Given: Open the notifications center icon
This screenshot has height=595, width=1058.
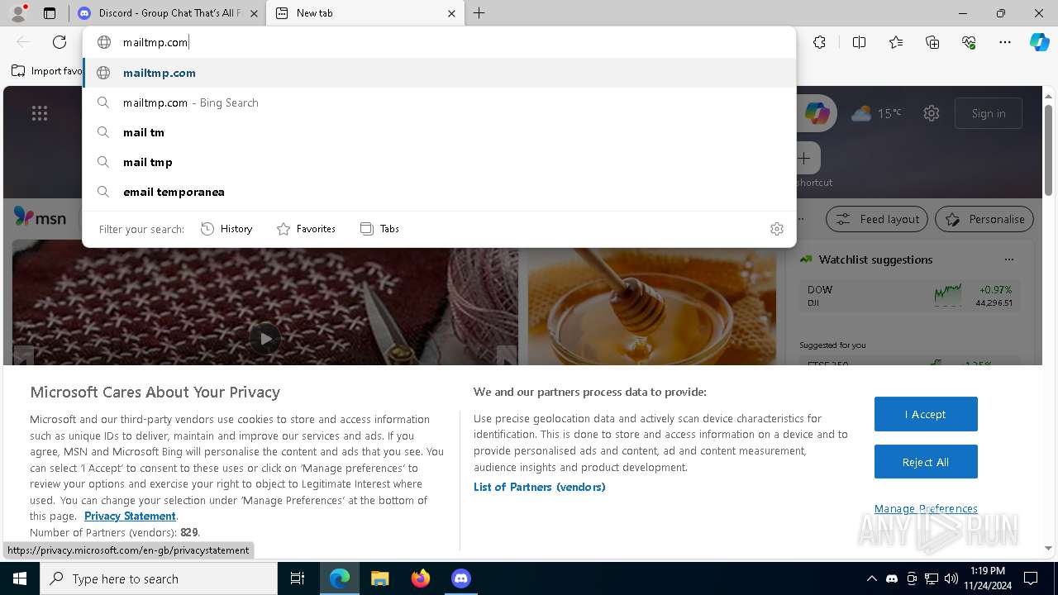Looking at the screenshot, I should pyautogui.click(x=1031, y=578).
